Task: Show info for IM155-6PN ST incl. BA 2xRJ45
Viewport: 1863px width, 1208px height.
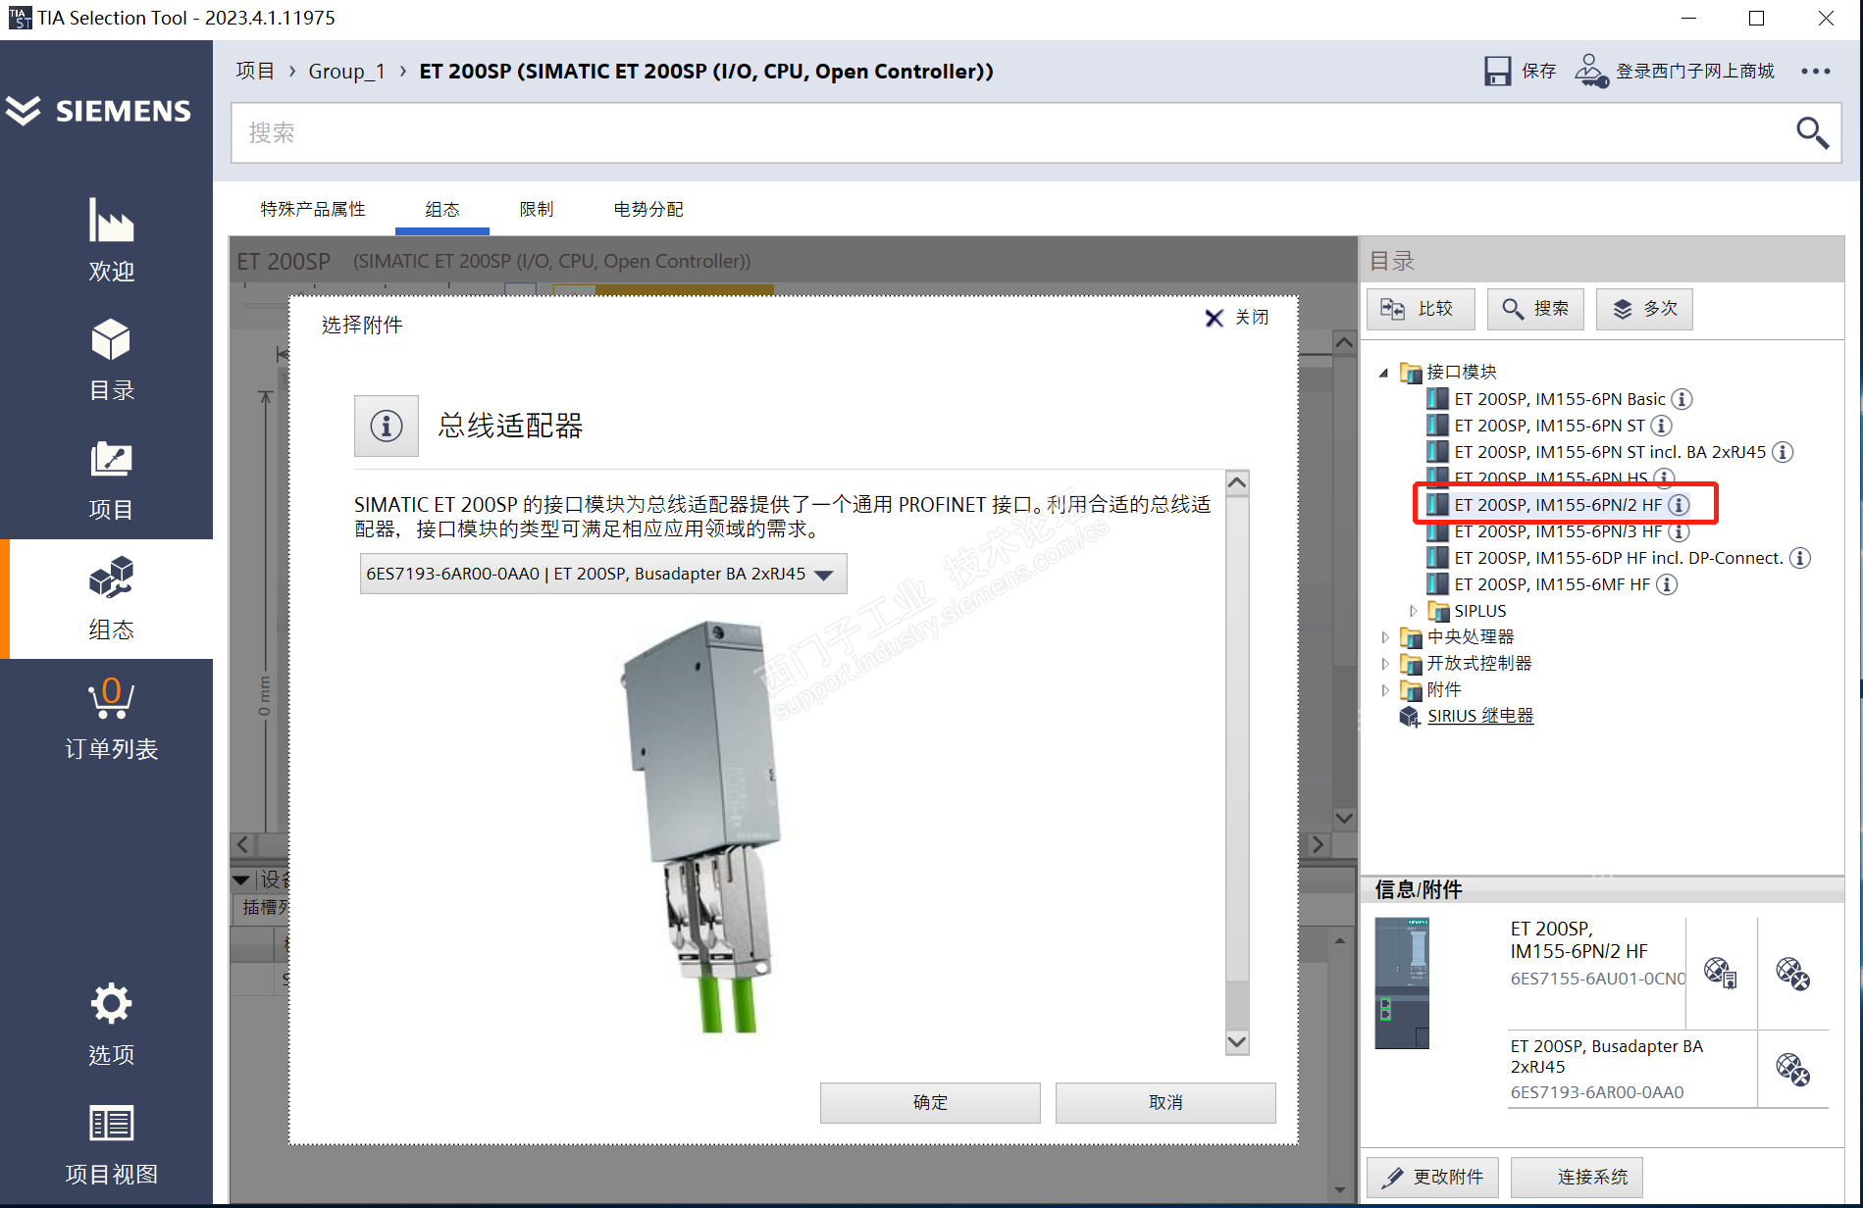Action: click(x=1783, y=452)
